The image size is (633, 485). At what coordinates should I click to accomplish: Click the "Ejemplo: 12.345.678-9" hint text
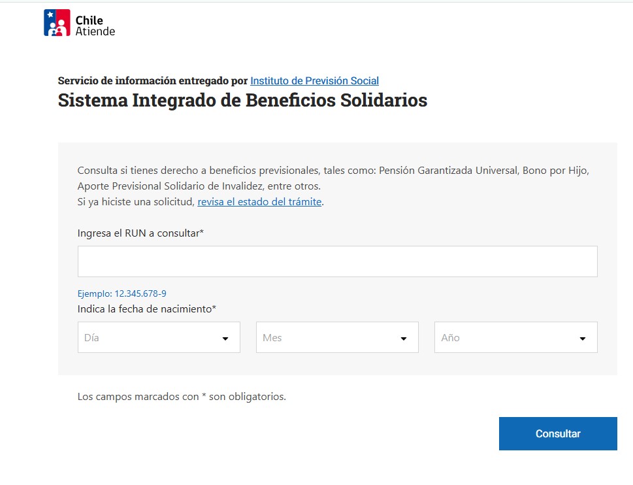(122, 293)
